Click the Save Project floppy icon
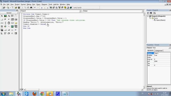This screenshot has height=96, width=171. [x=19, y=8]
